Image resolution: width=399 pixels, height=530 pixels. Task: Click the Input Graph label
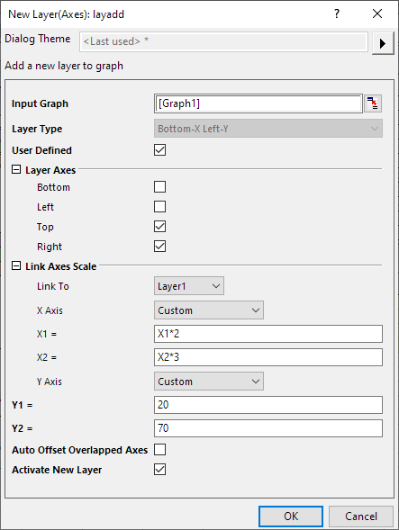click(40, 103)
